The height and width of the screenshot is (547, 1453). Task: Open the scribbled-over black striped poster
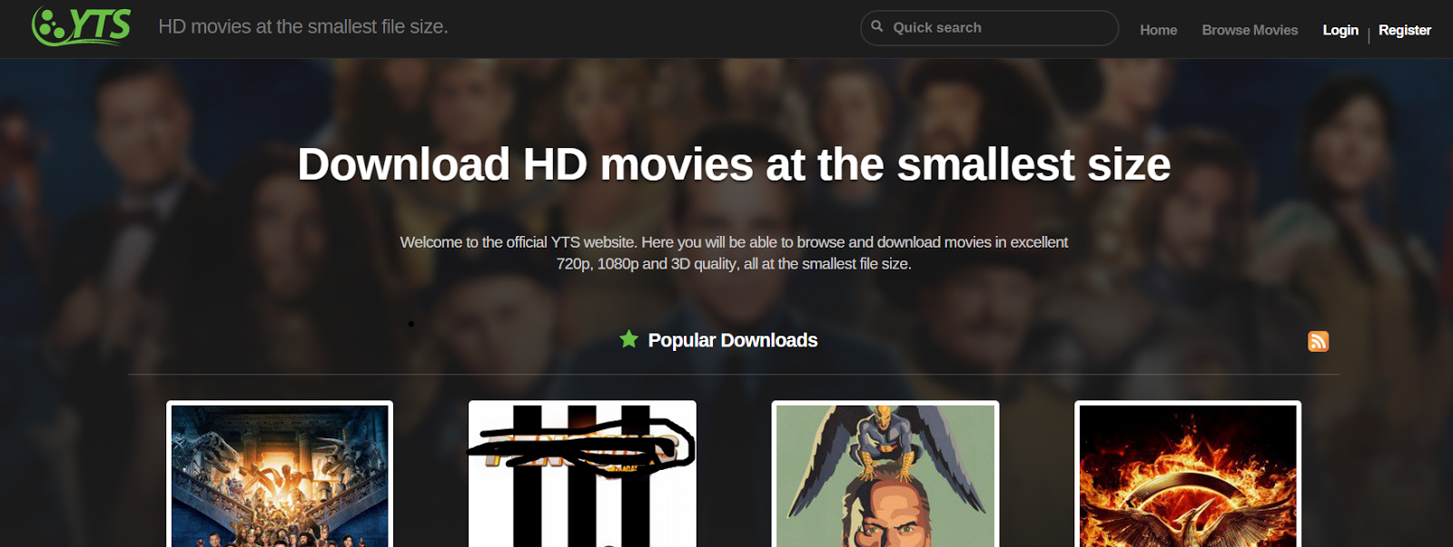tap(582, 474)
